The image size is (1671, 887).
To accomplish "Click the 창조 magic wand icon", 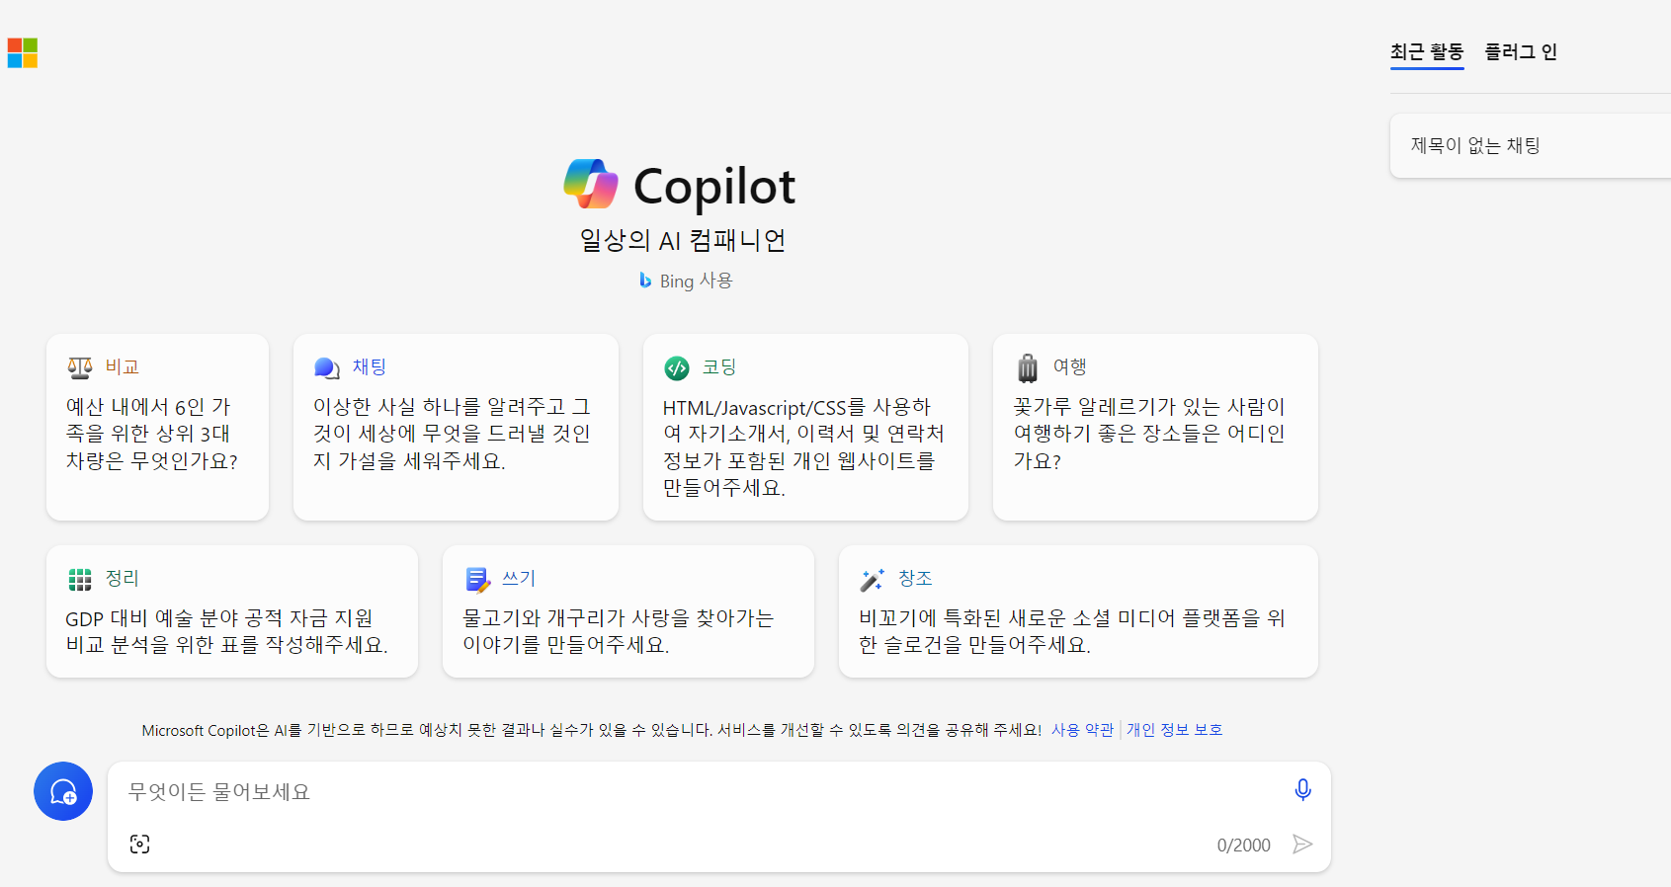I will coord(873,580).
